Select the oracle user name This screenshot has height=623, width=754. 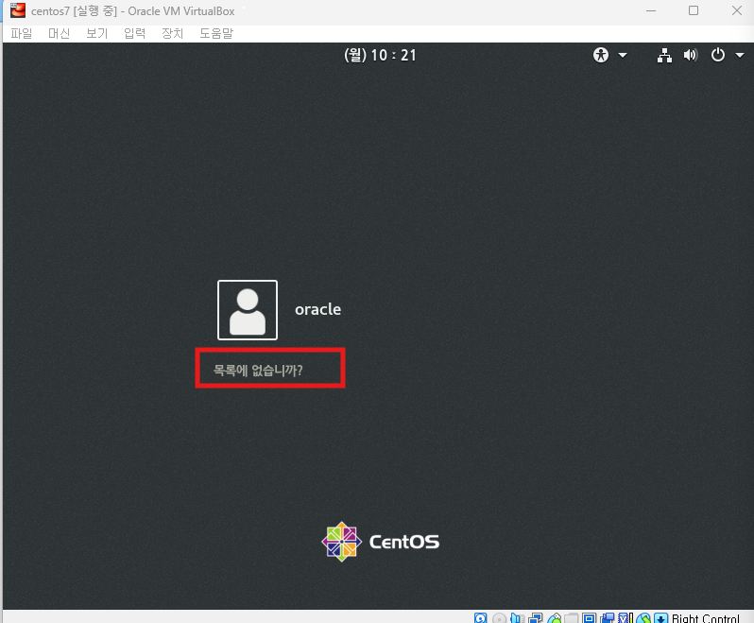click(317, 309)
